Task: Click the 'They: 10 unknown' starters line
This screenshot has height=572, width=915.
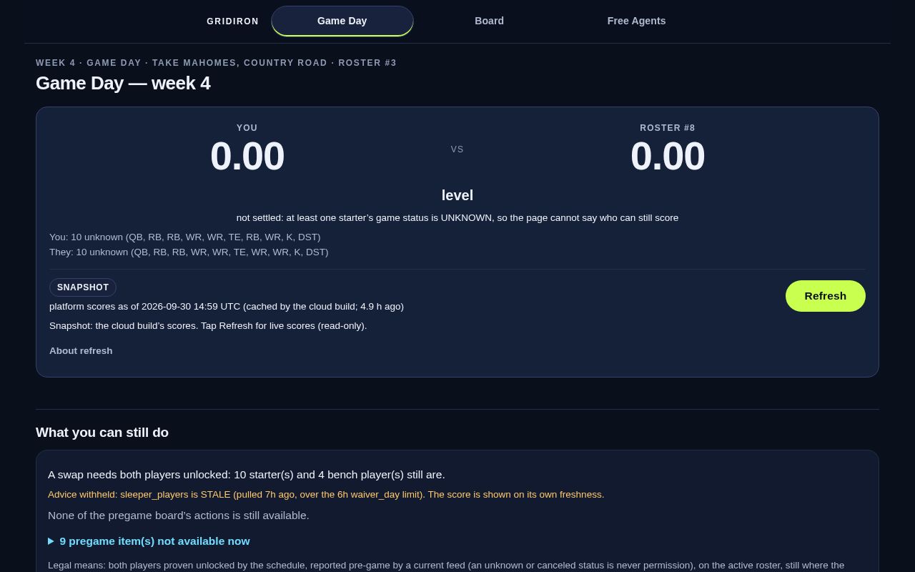Action: pos(189,252)
